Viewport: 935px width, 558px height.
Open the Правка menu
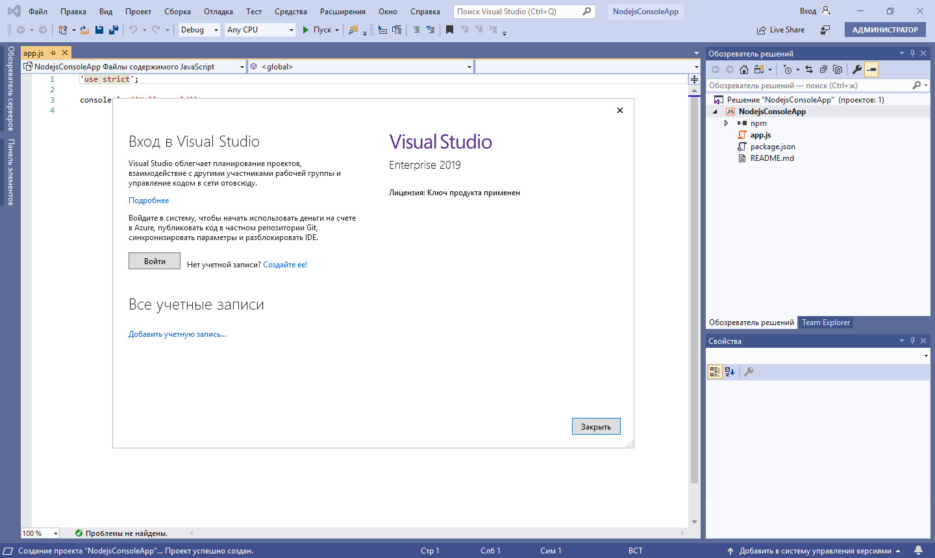73,12
